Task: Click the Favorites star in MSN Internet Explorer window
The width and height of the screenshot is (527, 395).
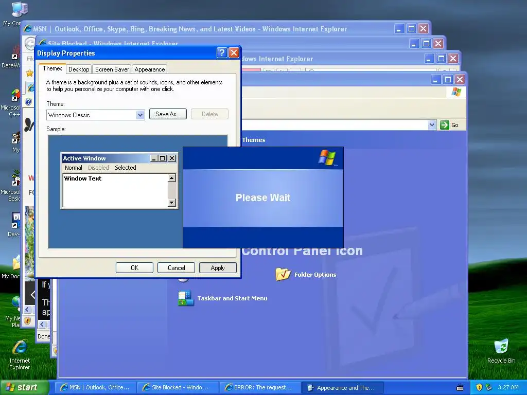Action: (29, 73)
